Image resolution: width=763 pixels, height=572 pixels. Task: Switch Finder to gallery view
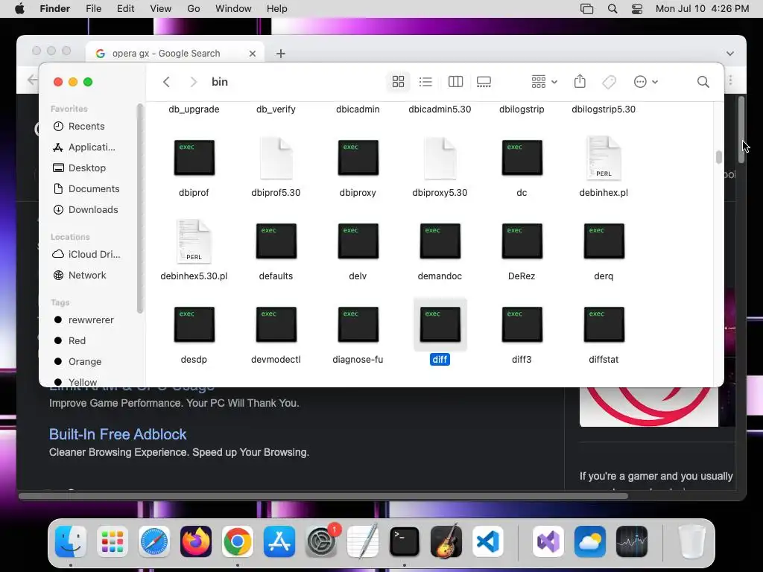point(484,82)
